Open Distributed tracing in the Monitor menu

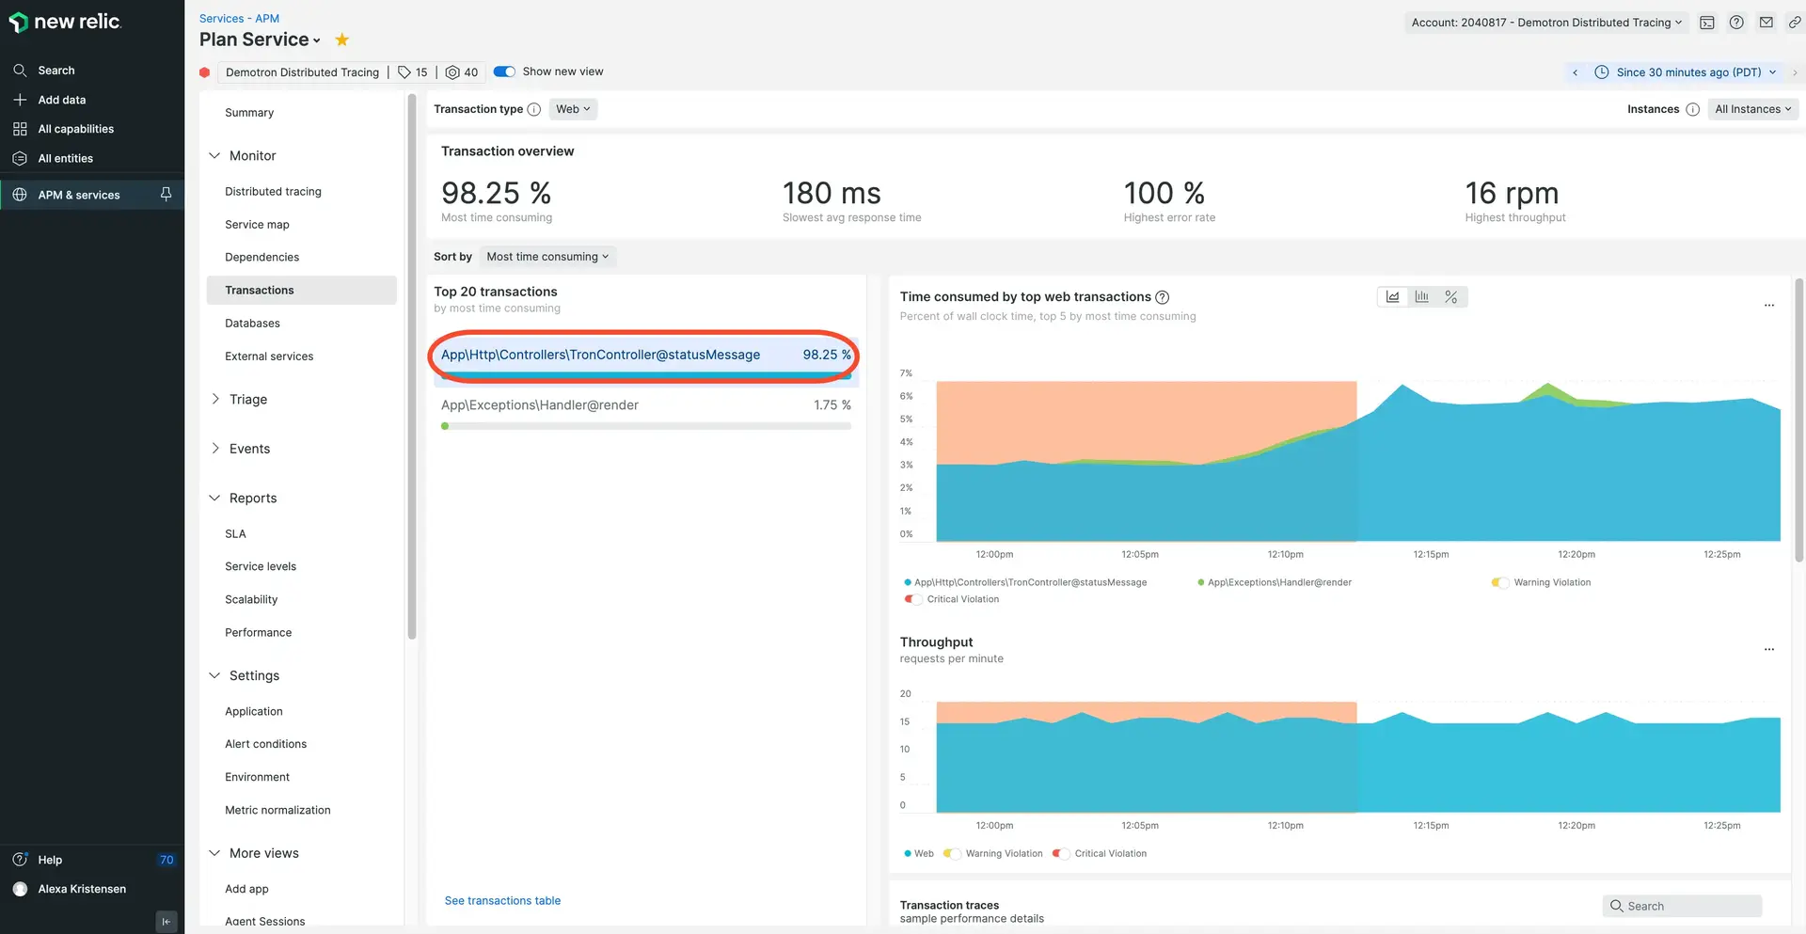(x=273, y=192)
